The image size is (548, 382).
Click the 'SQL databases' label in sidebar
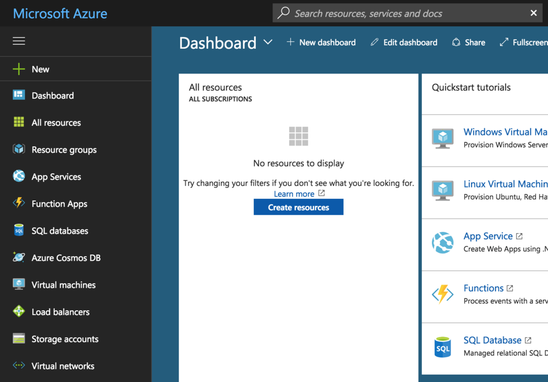(60, 230)
